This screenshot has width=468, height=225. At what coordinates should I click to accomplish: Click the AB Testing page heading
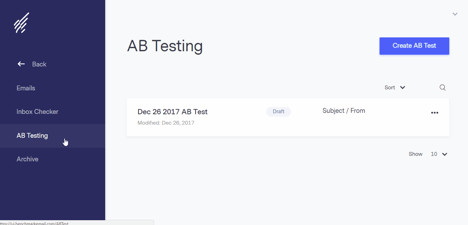click(165, 46)
